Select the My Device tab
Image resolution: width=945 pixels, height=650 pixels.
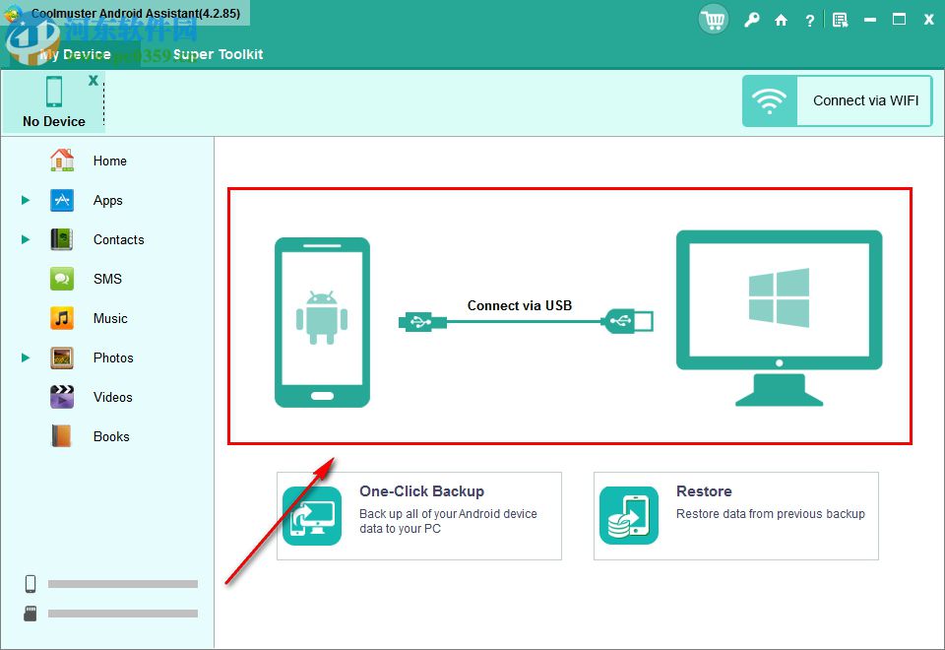point(74,54)
